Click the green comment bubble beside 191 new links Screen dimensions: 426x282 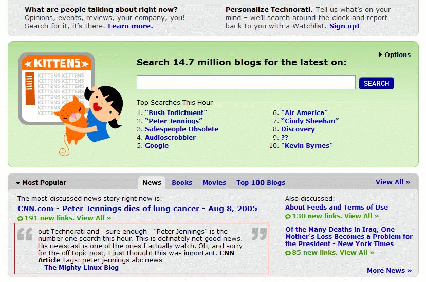click(20, 218)
